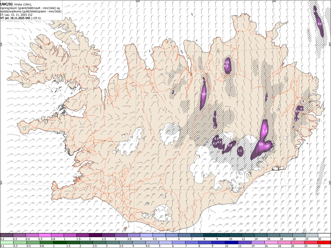Select the periwinkle 6 swatch in rain legend
The width and height of the screenshot is (331, 248).
[179, 242]
